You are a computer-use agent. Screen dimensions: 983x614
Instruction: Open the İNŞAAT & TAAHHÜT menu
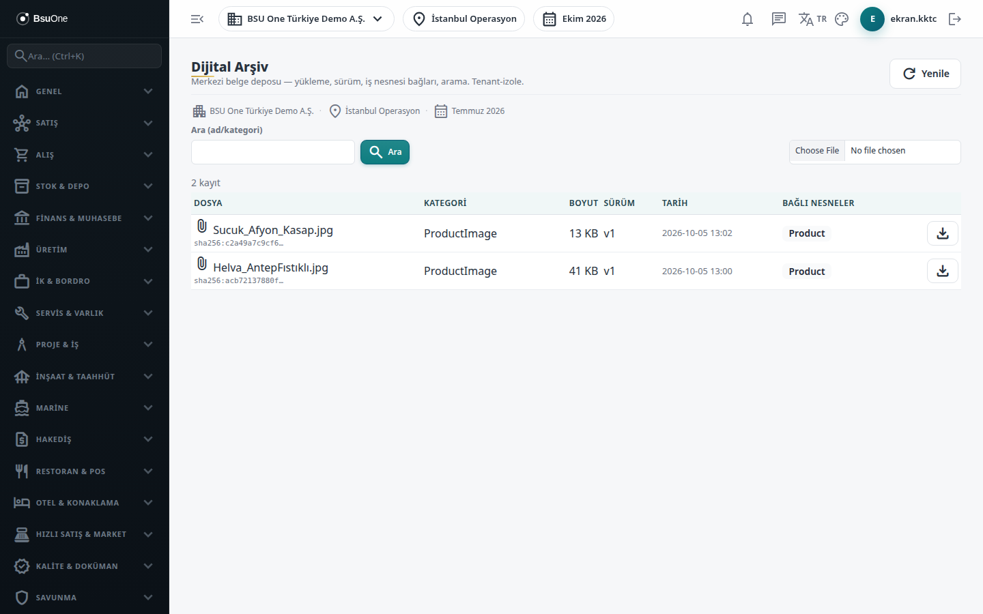(x=85, y=377)
